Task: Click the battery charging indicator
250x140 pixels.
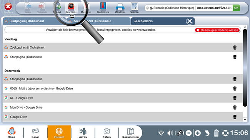Action: click(179, 133)
